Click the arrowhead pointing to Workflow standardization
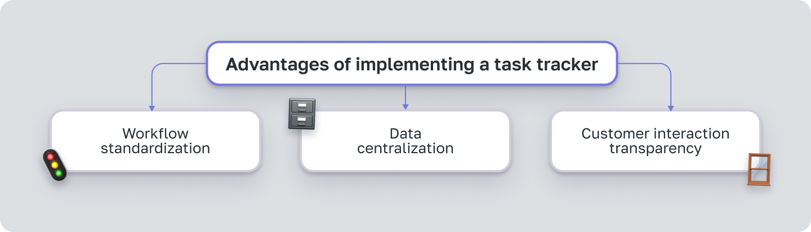 [x=151, y=108]
